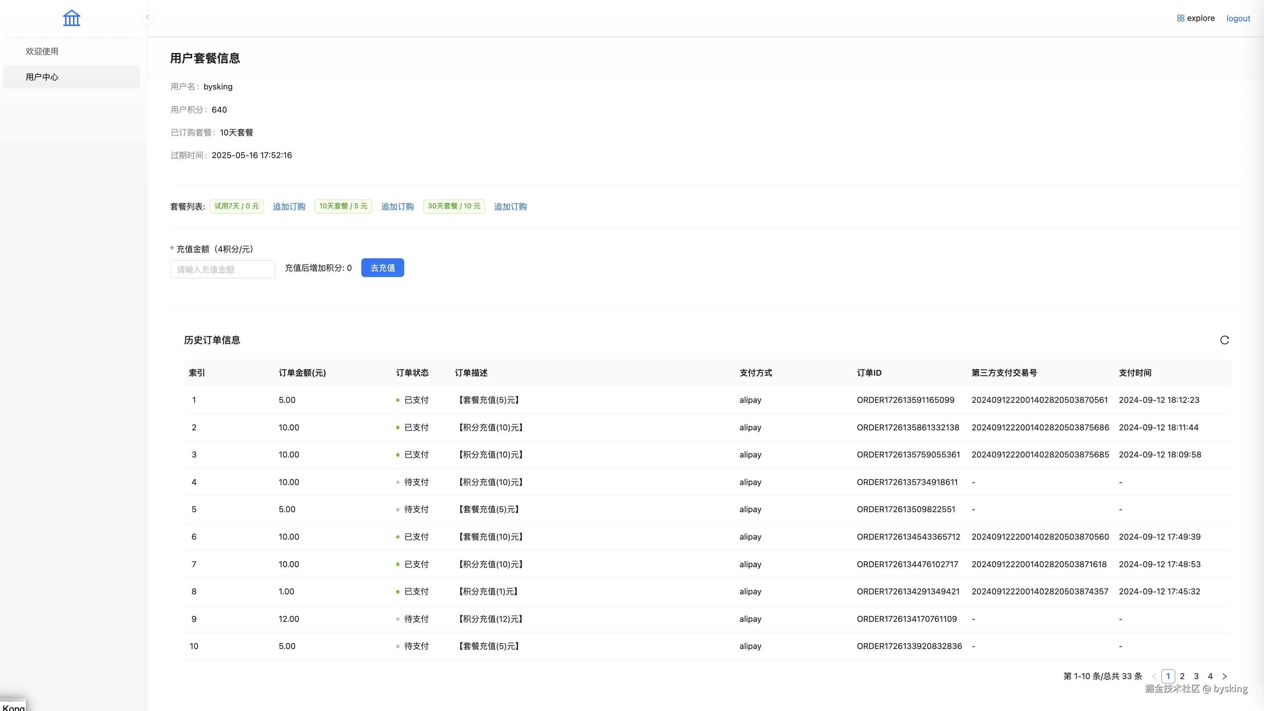Viewport: 1264px width, 711px height.
Task: Click the refresh icon above the order table
Action: (x=1224, y=340)
